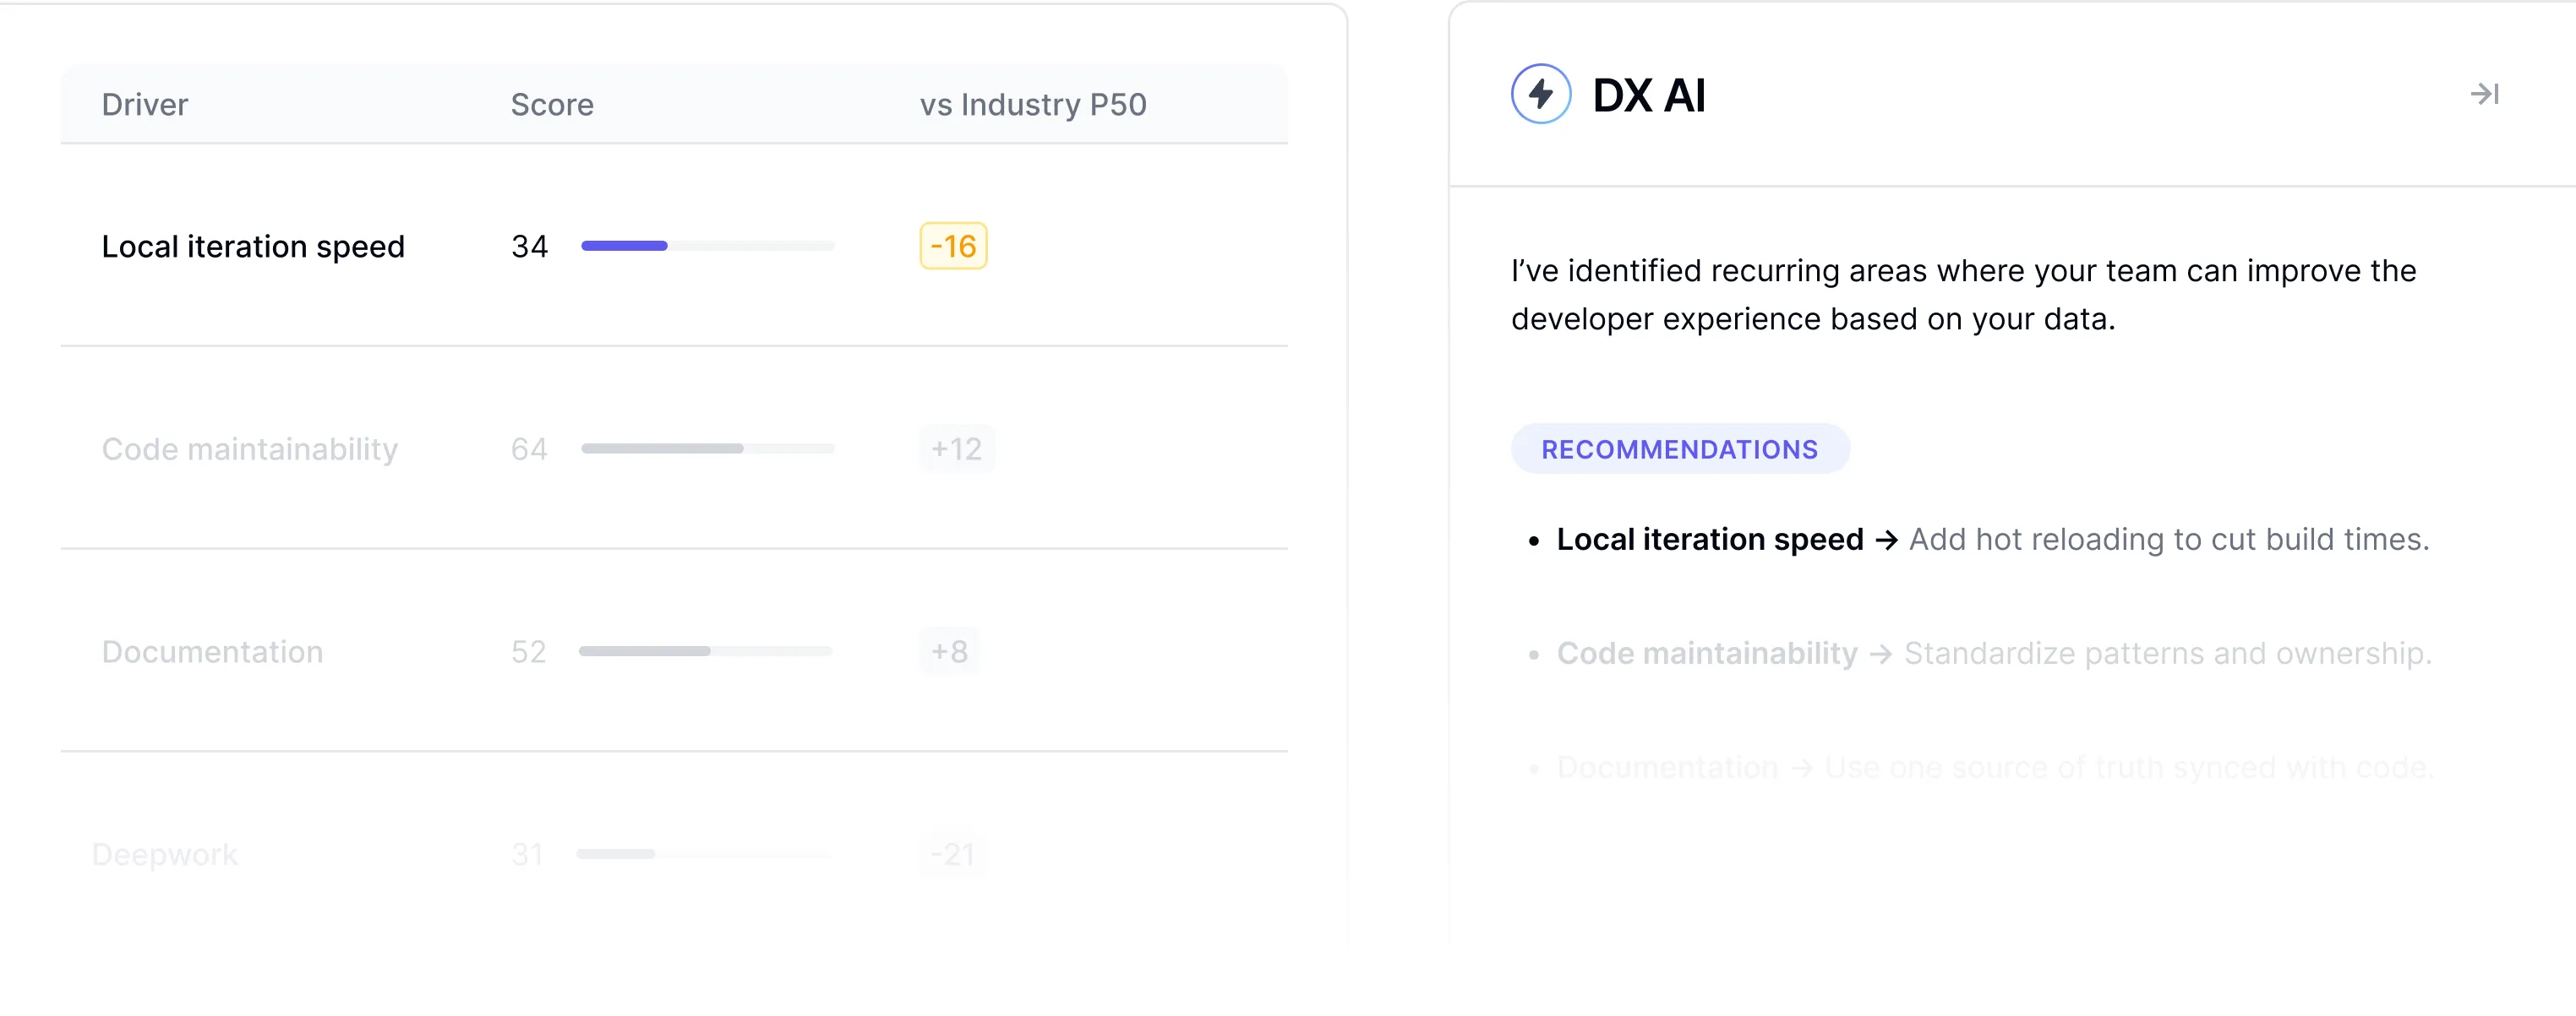Select the Deepwork driver row
2576x1016 pixels.
[x=165, y=856]
